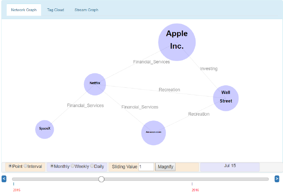This screenshot has width=283, height=195.
Task: Focus the Sliding Value input field
Action: [146, 167]
